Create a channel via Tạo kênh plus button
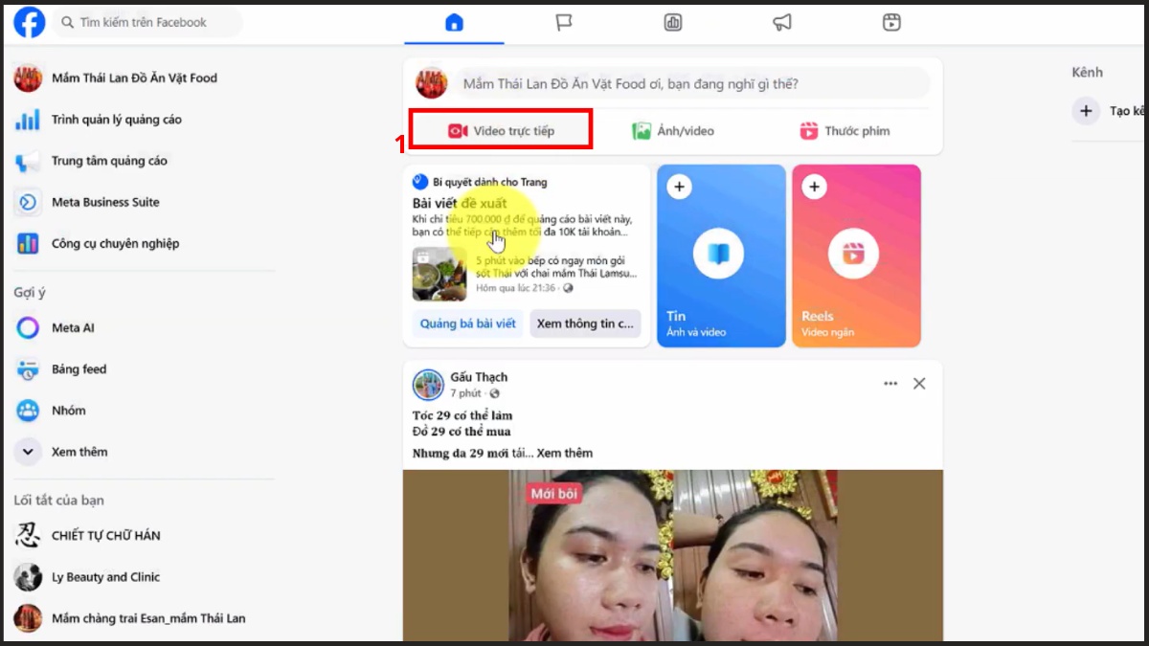This screenshot has height=646, width=1149. point(1086,111)
